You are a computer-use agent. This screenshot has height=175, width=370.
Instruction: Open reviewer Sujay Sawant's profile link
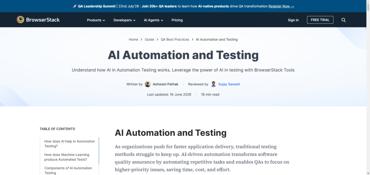coord(229,84)
